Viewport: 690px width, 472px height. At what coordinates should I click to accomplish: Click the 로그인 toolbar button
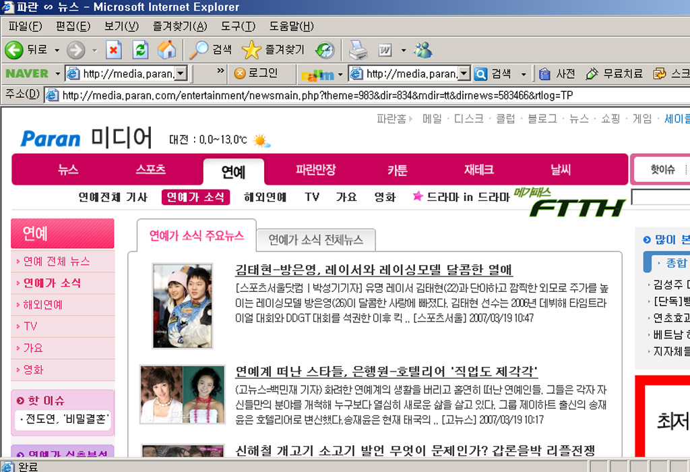click(x=256, y=73)
